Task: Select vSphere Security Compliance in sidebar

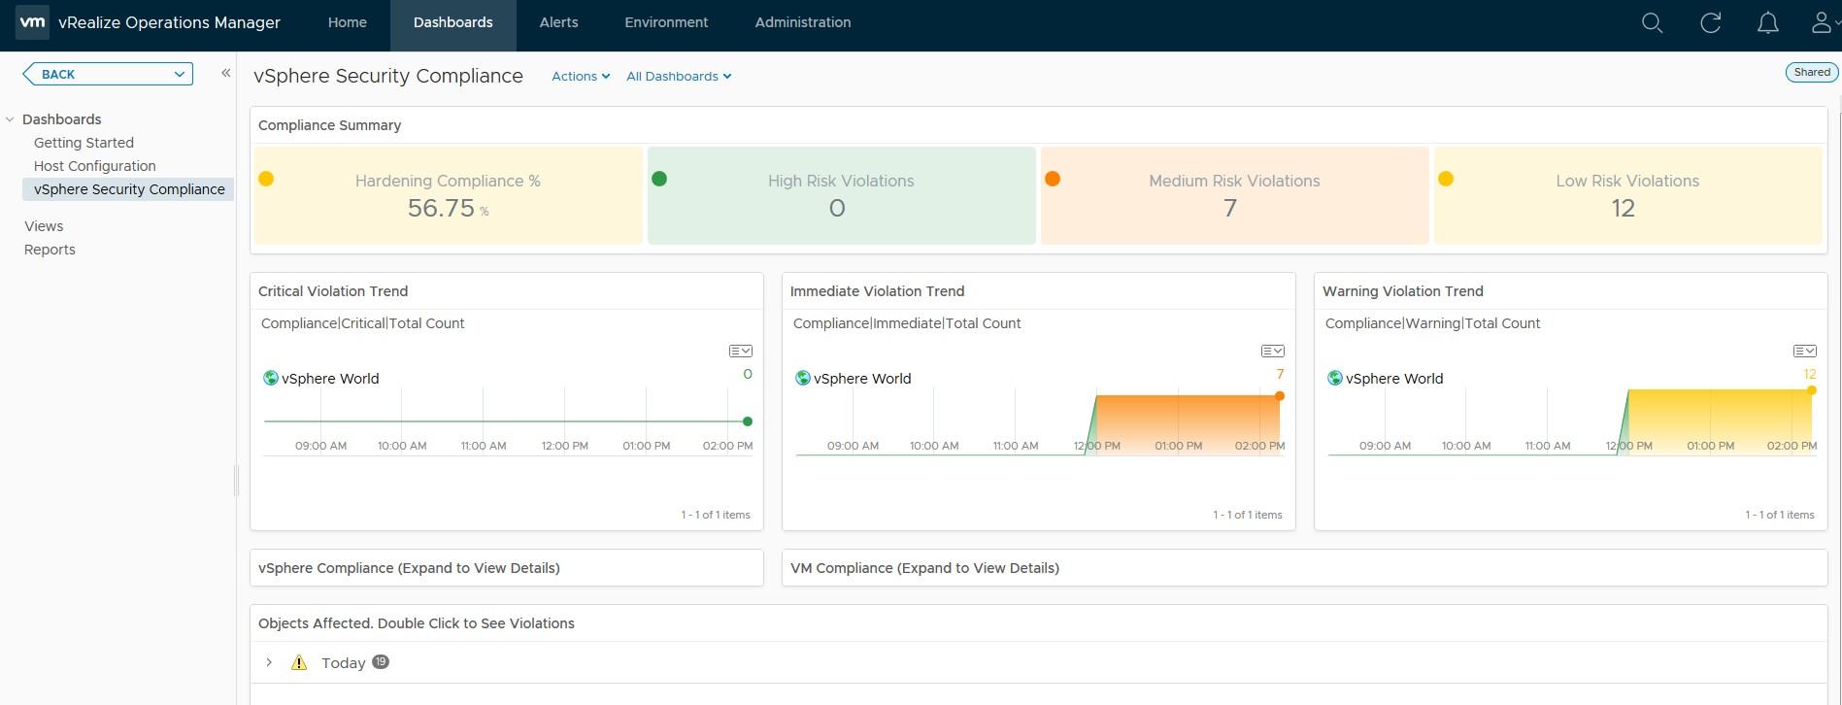Action: click(129, 189)
